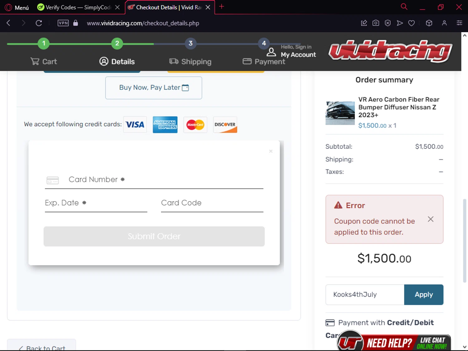
Task: Go forward to the next page
Action: [23, 23]
